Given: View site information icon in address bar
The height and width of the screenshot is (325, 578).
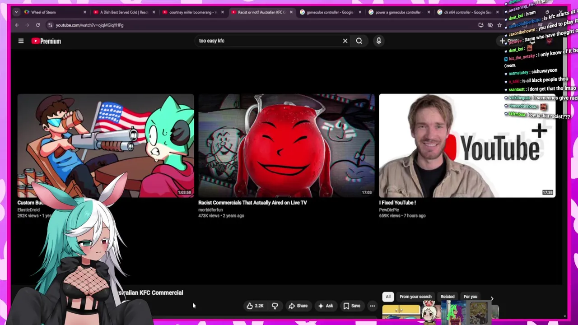Looking at the screenshot, I should coord(50,25).
